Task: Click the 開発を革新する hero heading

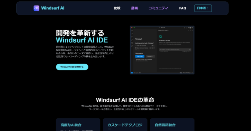Action: coord(80,33)
